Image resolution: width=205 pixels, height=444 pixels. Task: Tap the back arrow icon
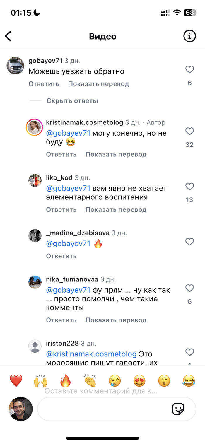(8, 36)
